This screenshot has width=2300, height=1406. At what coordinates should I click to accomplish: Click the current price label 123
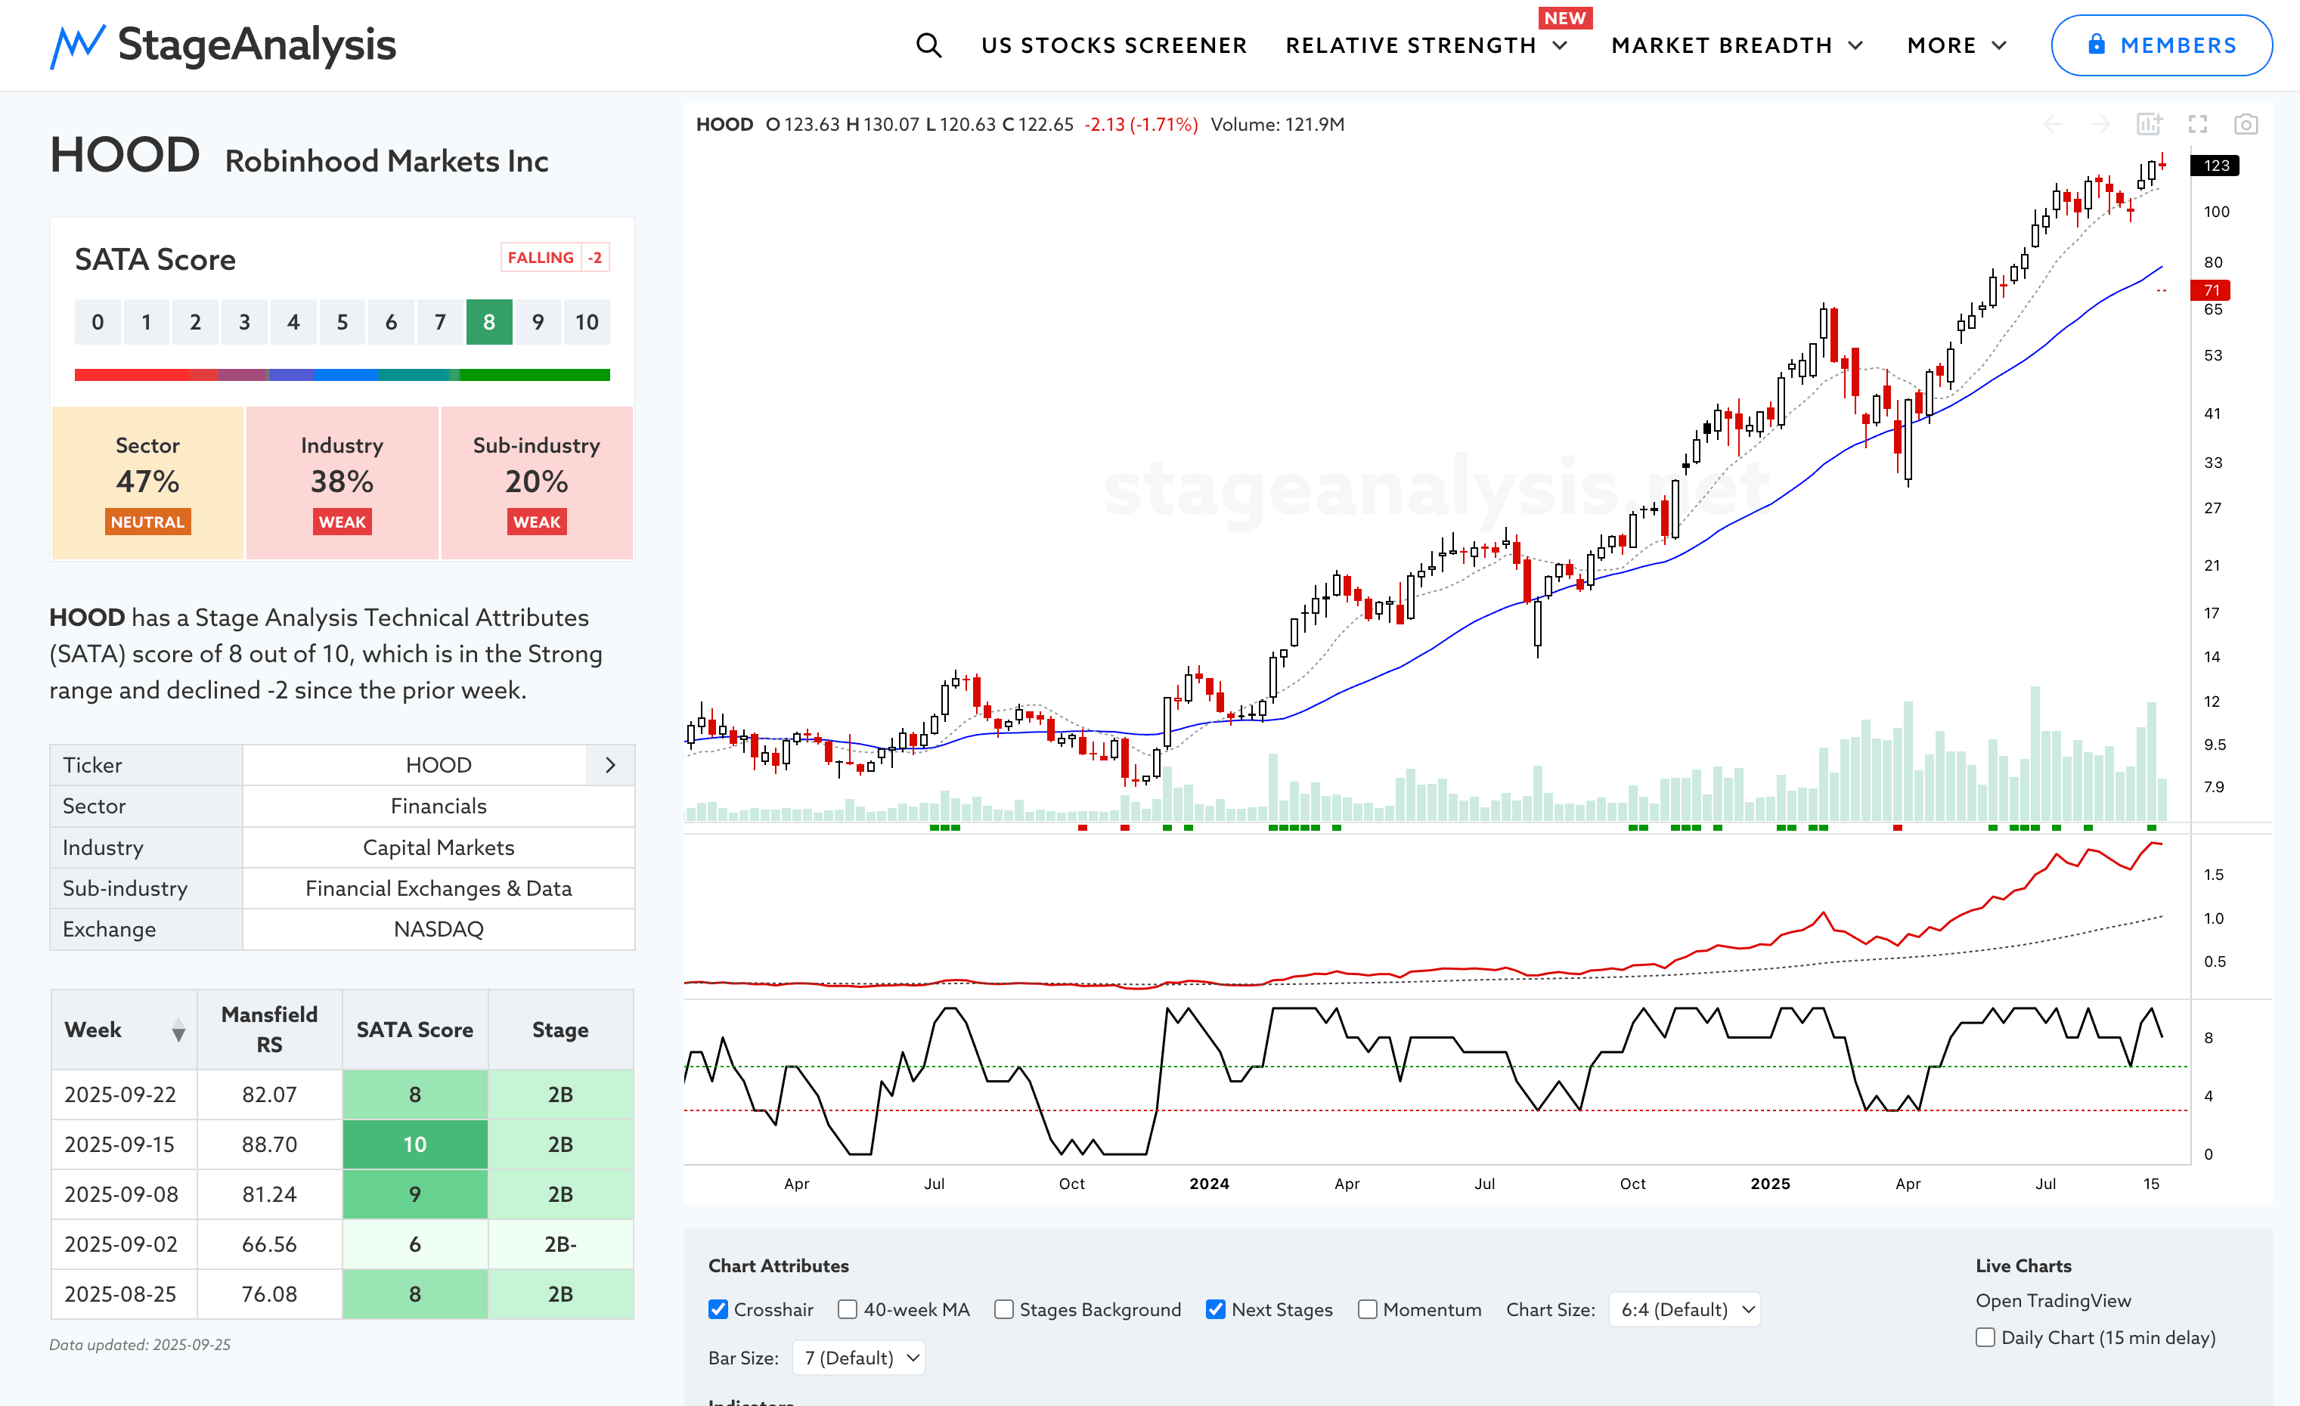[2215, 165]
